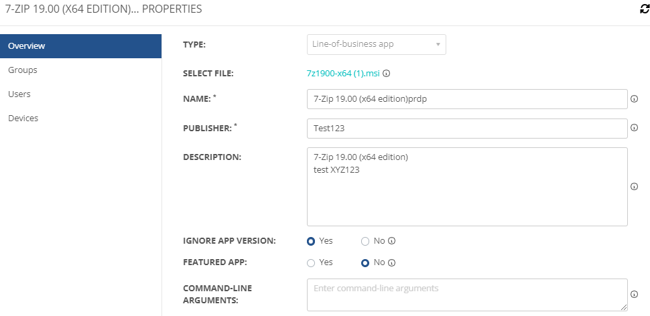
Task: Click into the Name text field
Action: pos(466,99)
